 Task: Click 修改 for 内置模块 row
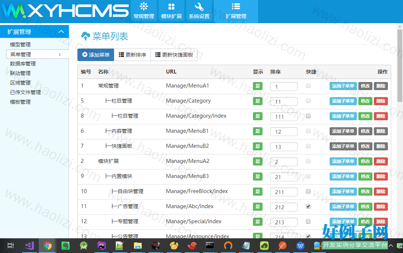(365, 177)
